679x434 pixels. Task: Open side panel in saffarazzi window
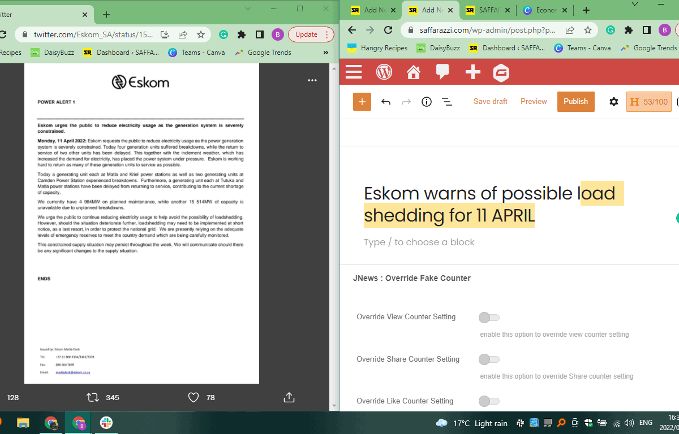647,30
